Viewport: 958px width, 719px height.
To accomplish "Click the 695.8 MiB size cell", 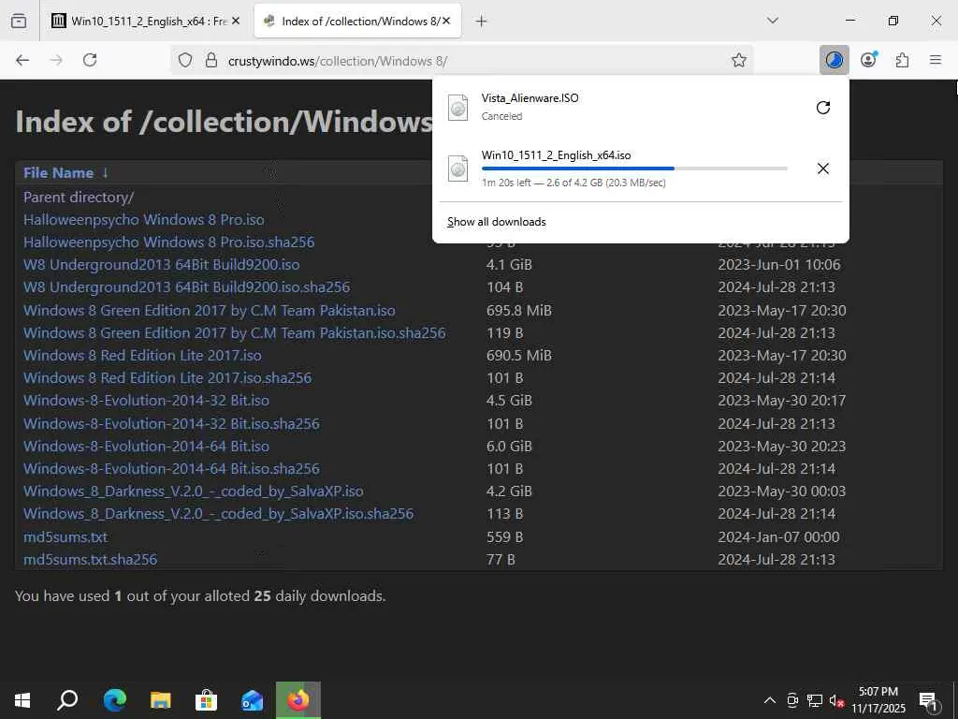I will 518,311.
